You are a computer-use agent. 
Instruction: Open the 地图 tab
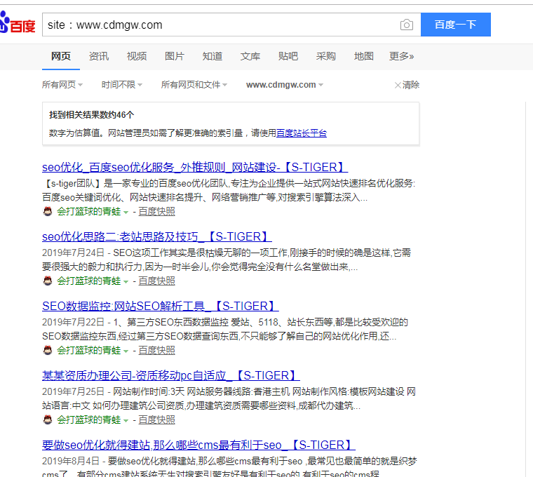pyautogui.click(x=364, y=56)
